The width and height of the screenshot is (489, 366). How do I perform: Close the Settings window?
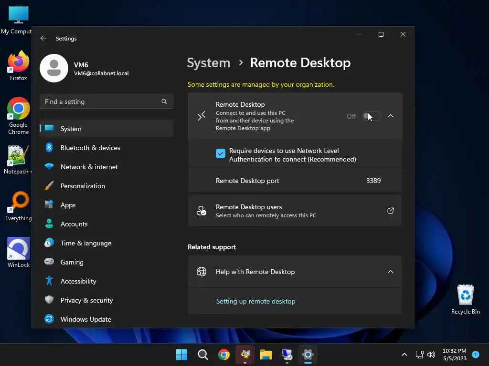coord(403,34)
